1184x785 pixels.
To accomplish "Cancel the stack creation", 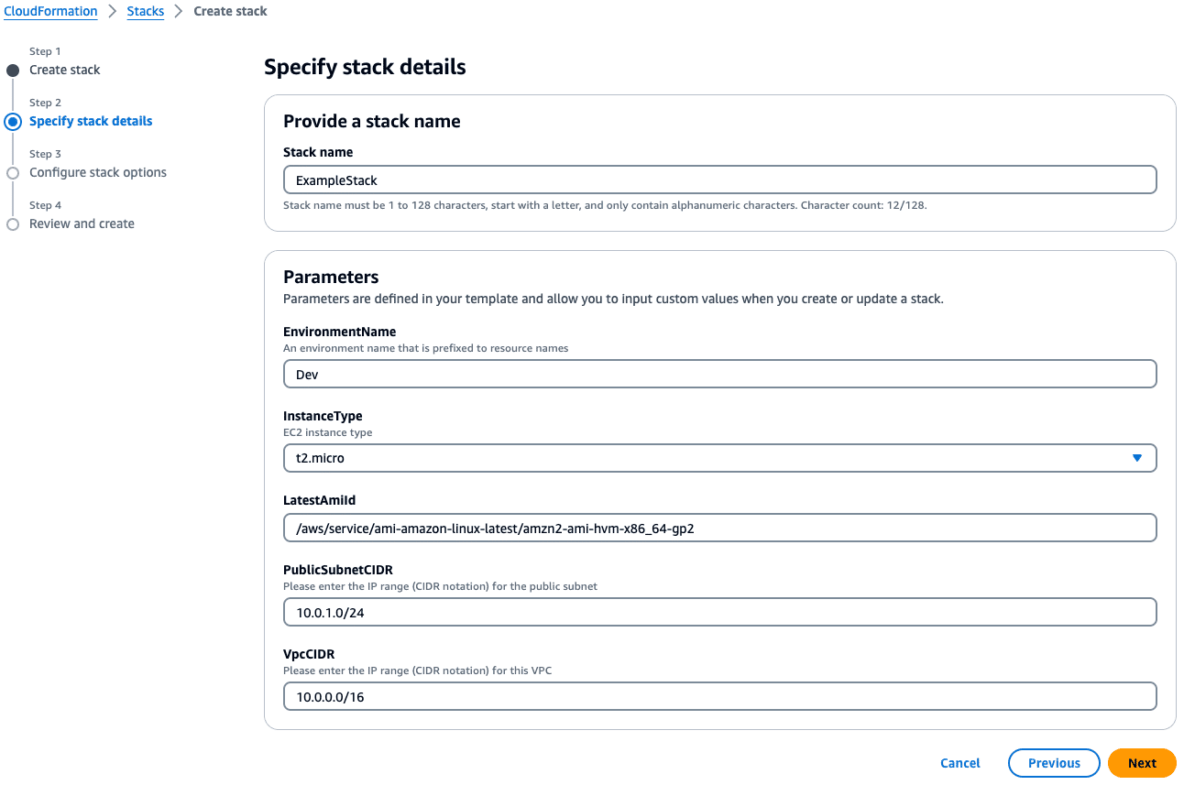I will click(959, 762).
